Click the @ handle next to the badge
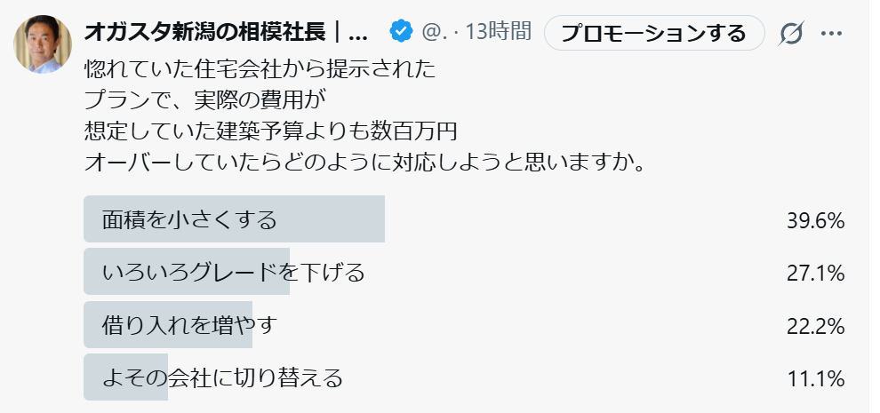 click(434, 33)
